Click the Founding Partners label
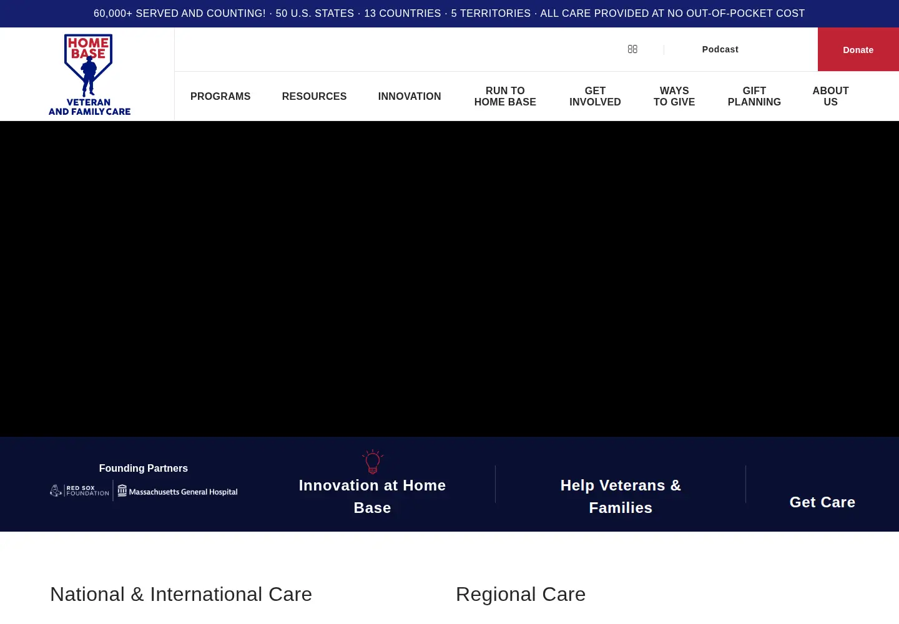 pyautogui.click(x=144, y=468)
